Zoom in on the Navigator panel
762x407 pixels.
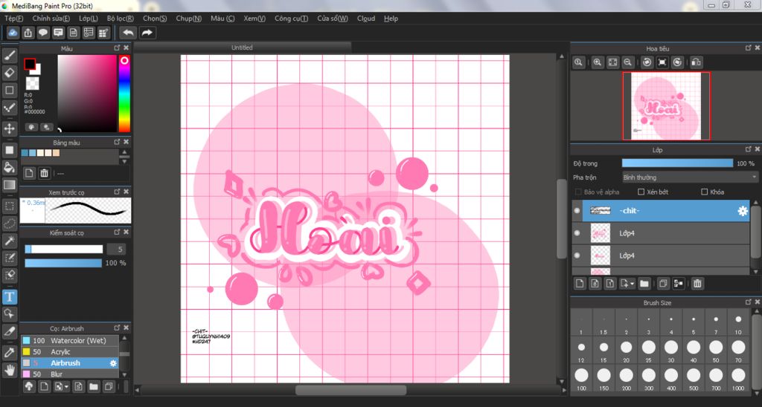click(x=598, y=62)
